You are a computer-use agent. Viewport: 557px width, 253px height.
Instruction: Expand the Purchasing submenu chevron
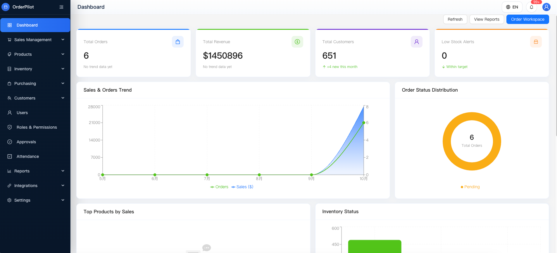(63, 83)
